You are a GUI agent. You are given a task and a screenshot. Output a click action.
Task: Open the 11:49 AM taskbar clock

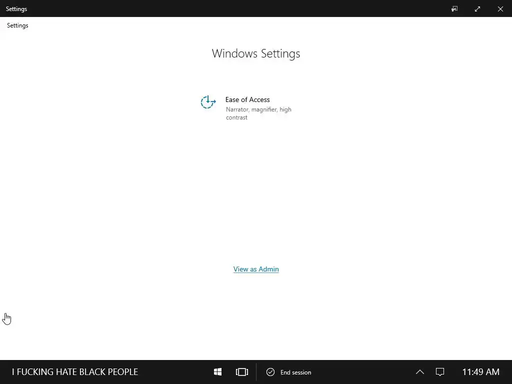coord(480,372)
